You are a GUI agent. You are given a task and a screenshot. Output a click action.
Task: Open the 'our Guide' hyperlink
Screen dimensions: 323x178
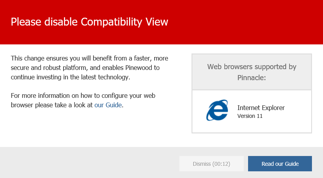pyautogui.click(x=108, y=105)
